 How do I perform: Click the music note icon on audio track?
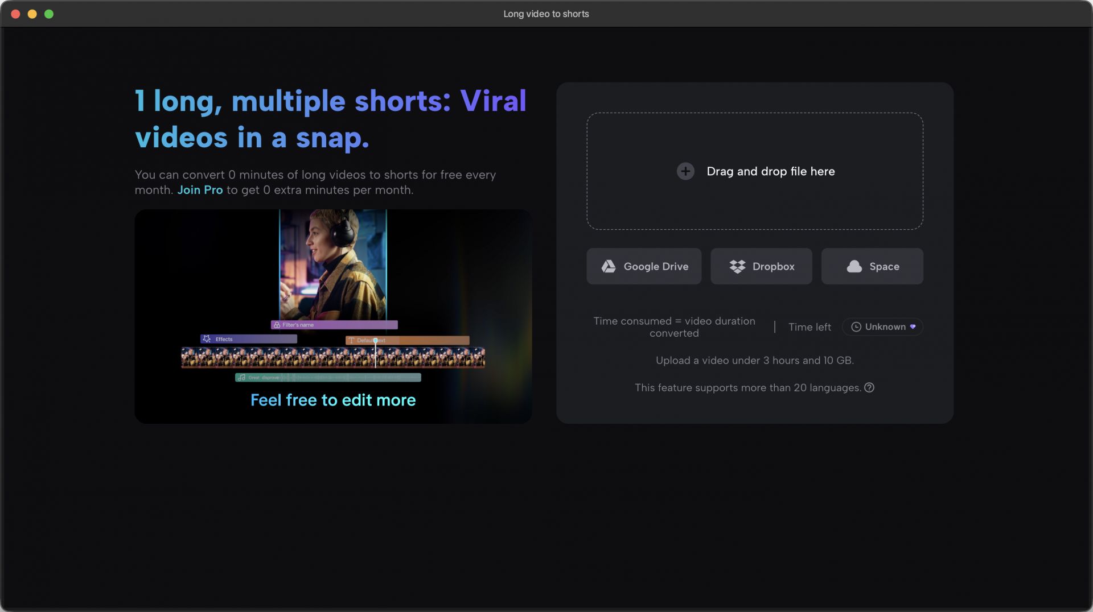[242, 378]
